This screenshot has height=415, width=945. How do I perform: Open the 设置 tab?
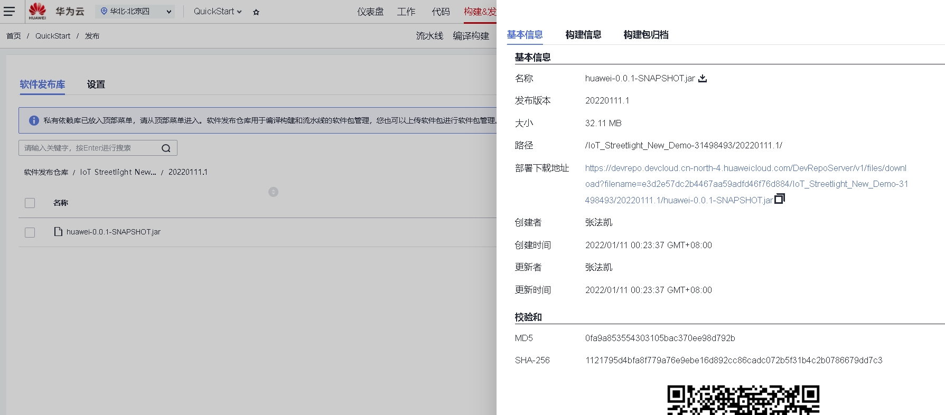click(x=96, y=84)
